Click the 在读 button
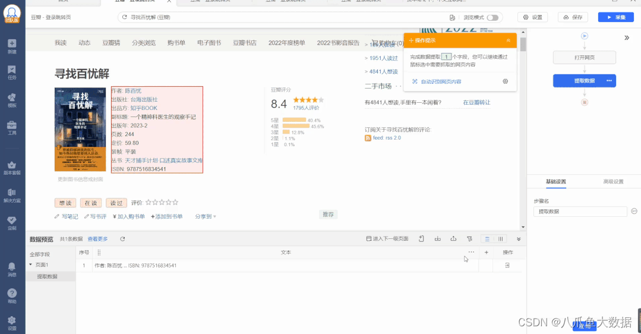 (x=91, y=203)
